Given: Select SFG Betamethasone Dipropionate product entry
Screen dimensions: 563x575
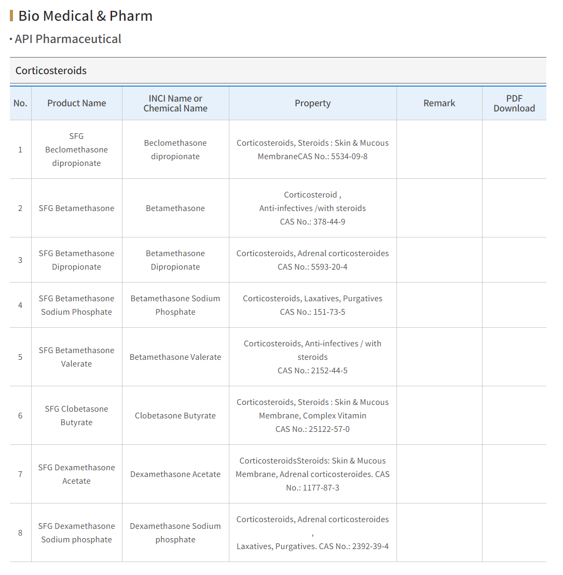Looking at the screenshot, I should pos(76,260).
